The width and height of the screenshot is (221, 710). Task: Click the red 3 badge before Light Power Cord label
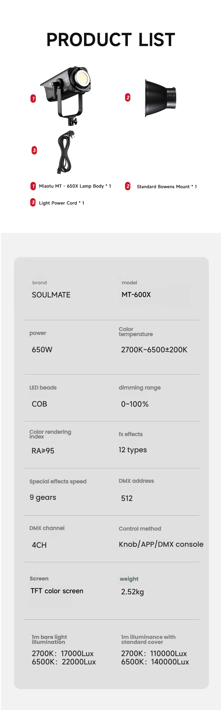pos(33,202)
